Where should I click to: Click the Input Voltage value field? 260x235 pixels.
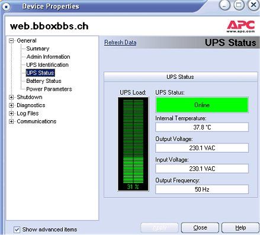[x=202, y=169]
